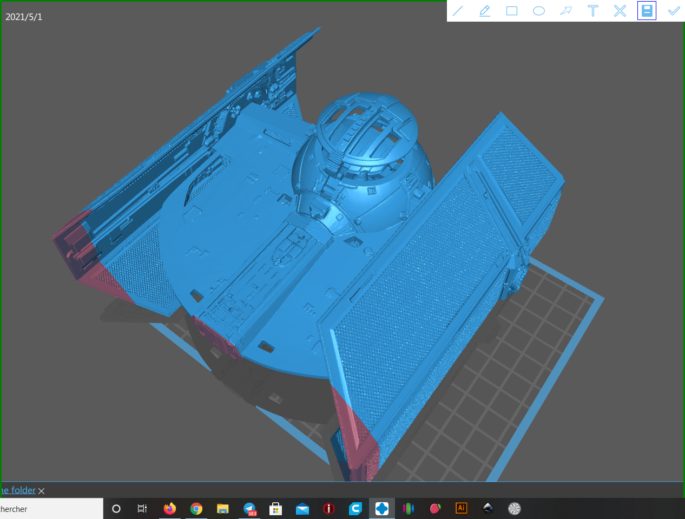Launch Firefox from the taskbar
685x519 pixels.
point(170,509)
